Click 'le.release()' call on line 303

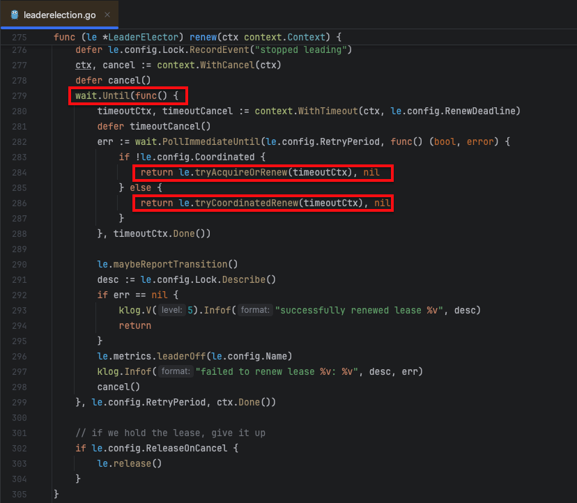[x=130, y=464]
